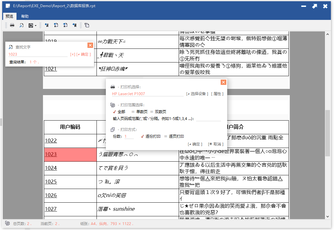334x230 pixels.
Task: Click the HP LaserJet P1007 printer field
Action: [x=148, y=94]
